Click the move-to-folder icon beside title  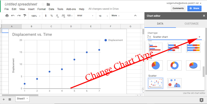click(x=48, y=4)
